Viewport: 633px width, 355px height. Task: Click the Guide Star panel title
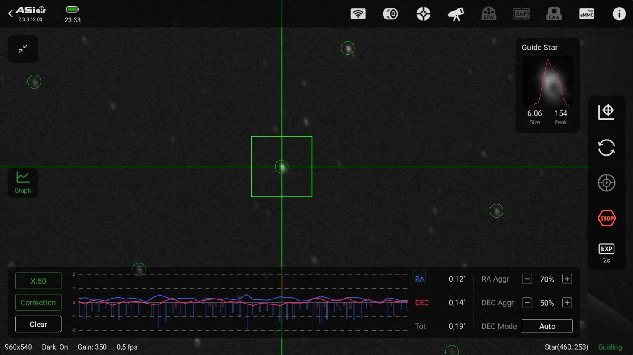coord(540,48)
